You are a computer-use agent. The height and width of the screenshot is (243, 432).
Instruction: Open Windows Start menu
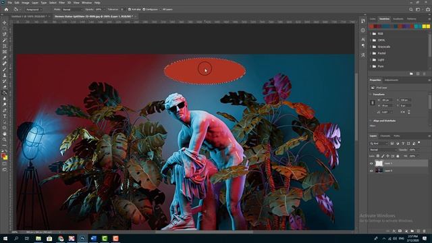click(5, 238)
